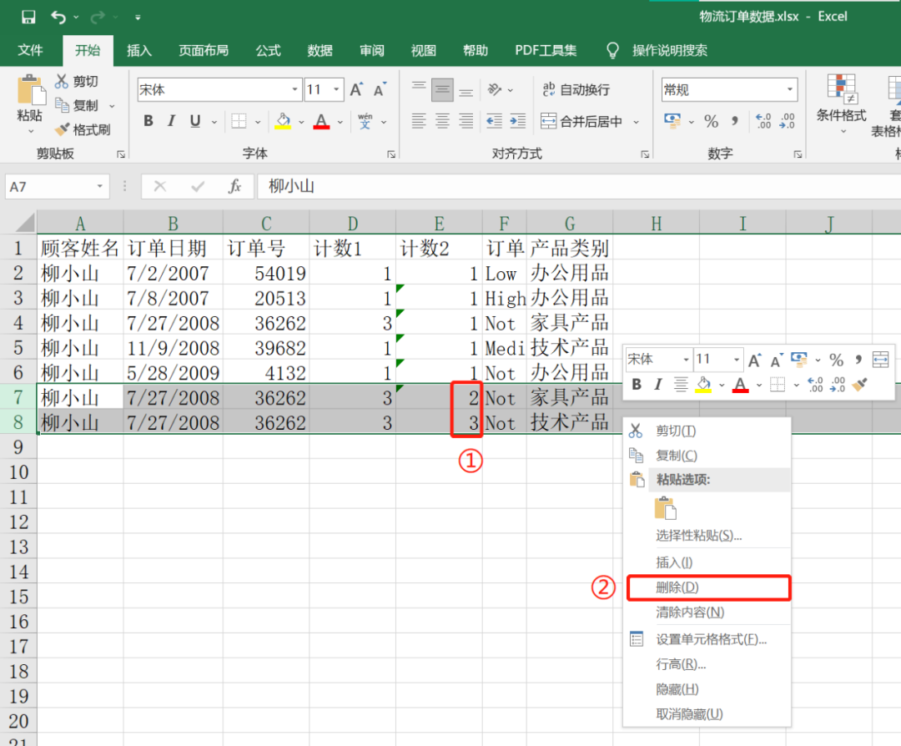Click 合并后居中 merge and center
This screenshot has width=901, height=746.
pyautogui.click(x=581, y=121)
